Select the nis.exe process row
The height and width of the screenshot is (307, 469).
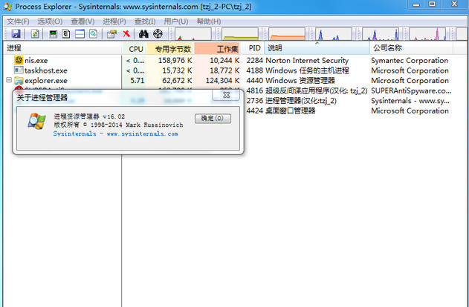[x=233, y=60]
